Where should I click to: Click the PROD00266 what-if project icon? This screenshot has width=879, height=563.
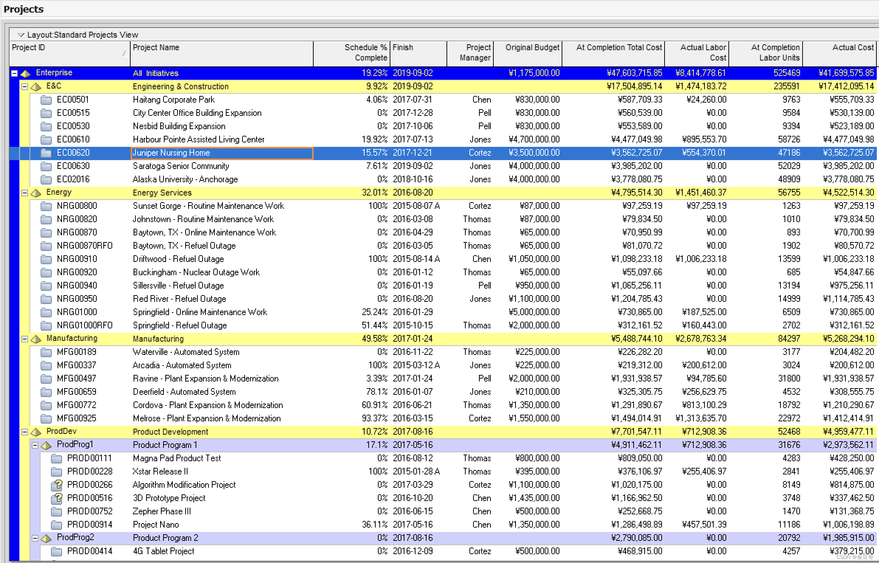coord(56,485)
